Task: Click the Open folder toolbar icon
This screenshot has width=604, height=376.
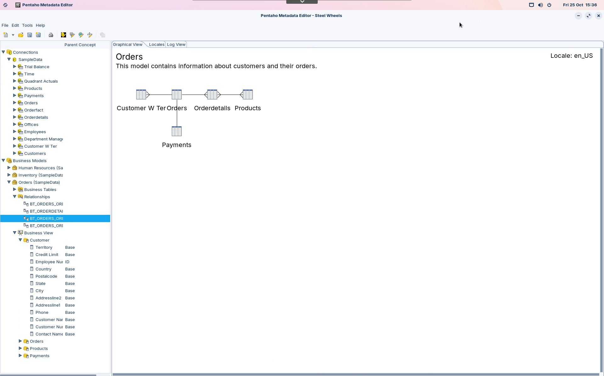Action: point(21,35)
